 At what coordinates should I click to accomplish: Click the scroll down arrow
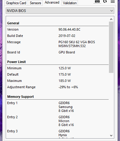111,136
